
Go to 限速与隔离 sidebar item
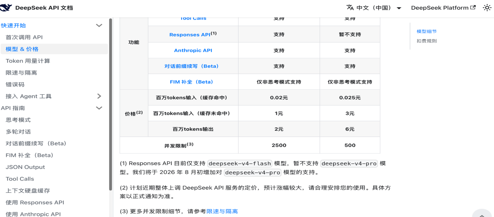pos(21,73)
